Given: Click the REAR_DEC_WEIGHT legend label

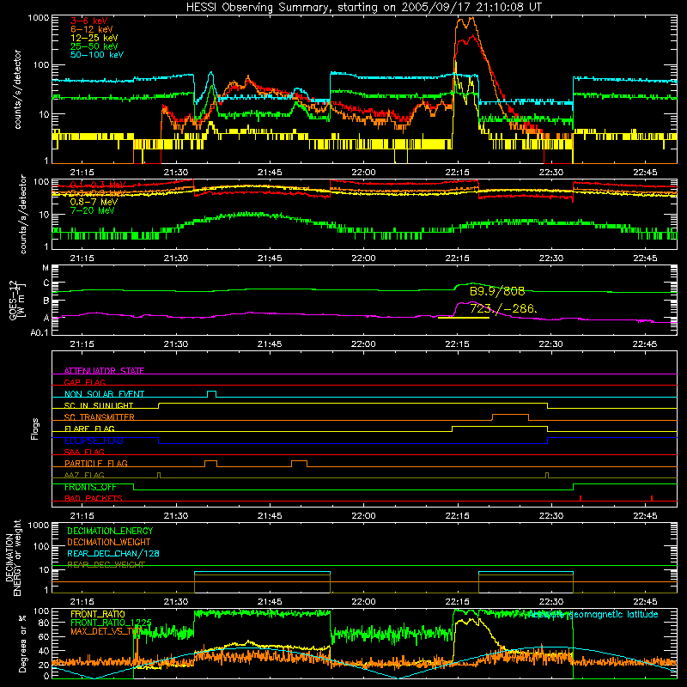Looking at the screenshot, I should [x=106, y=565].
